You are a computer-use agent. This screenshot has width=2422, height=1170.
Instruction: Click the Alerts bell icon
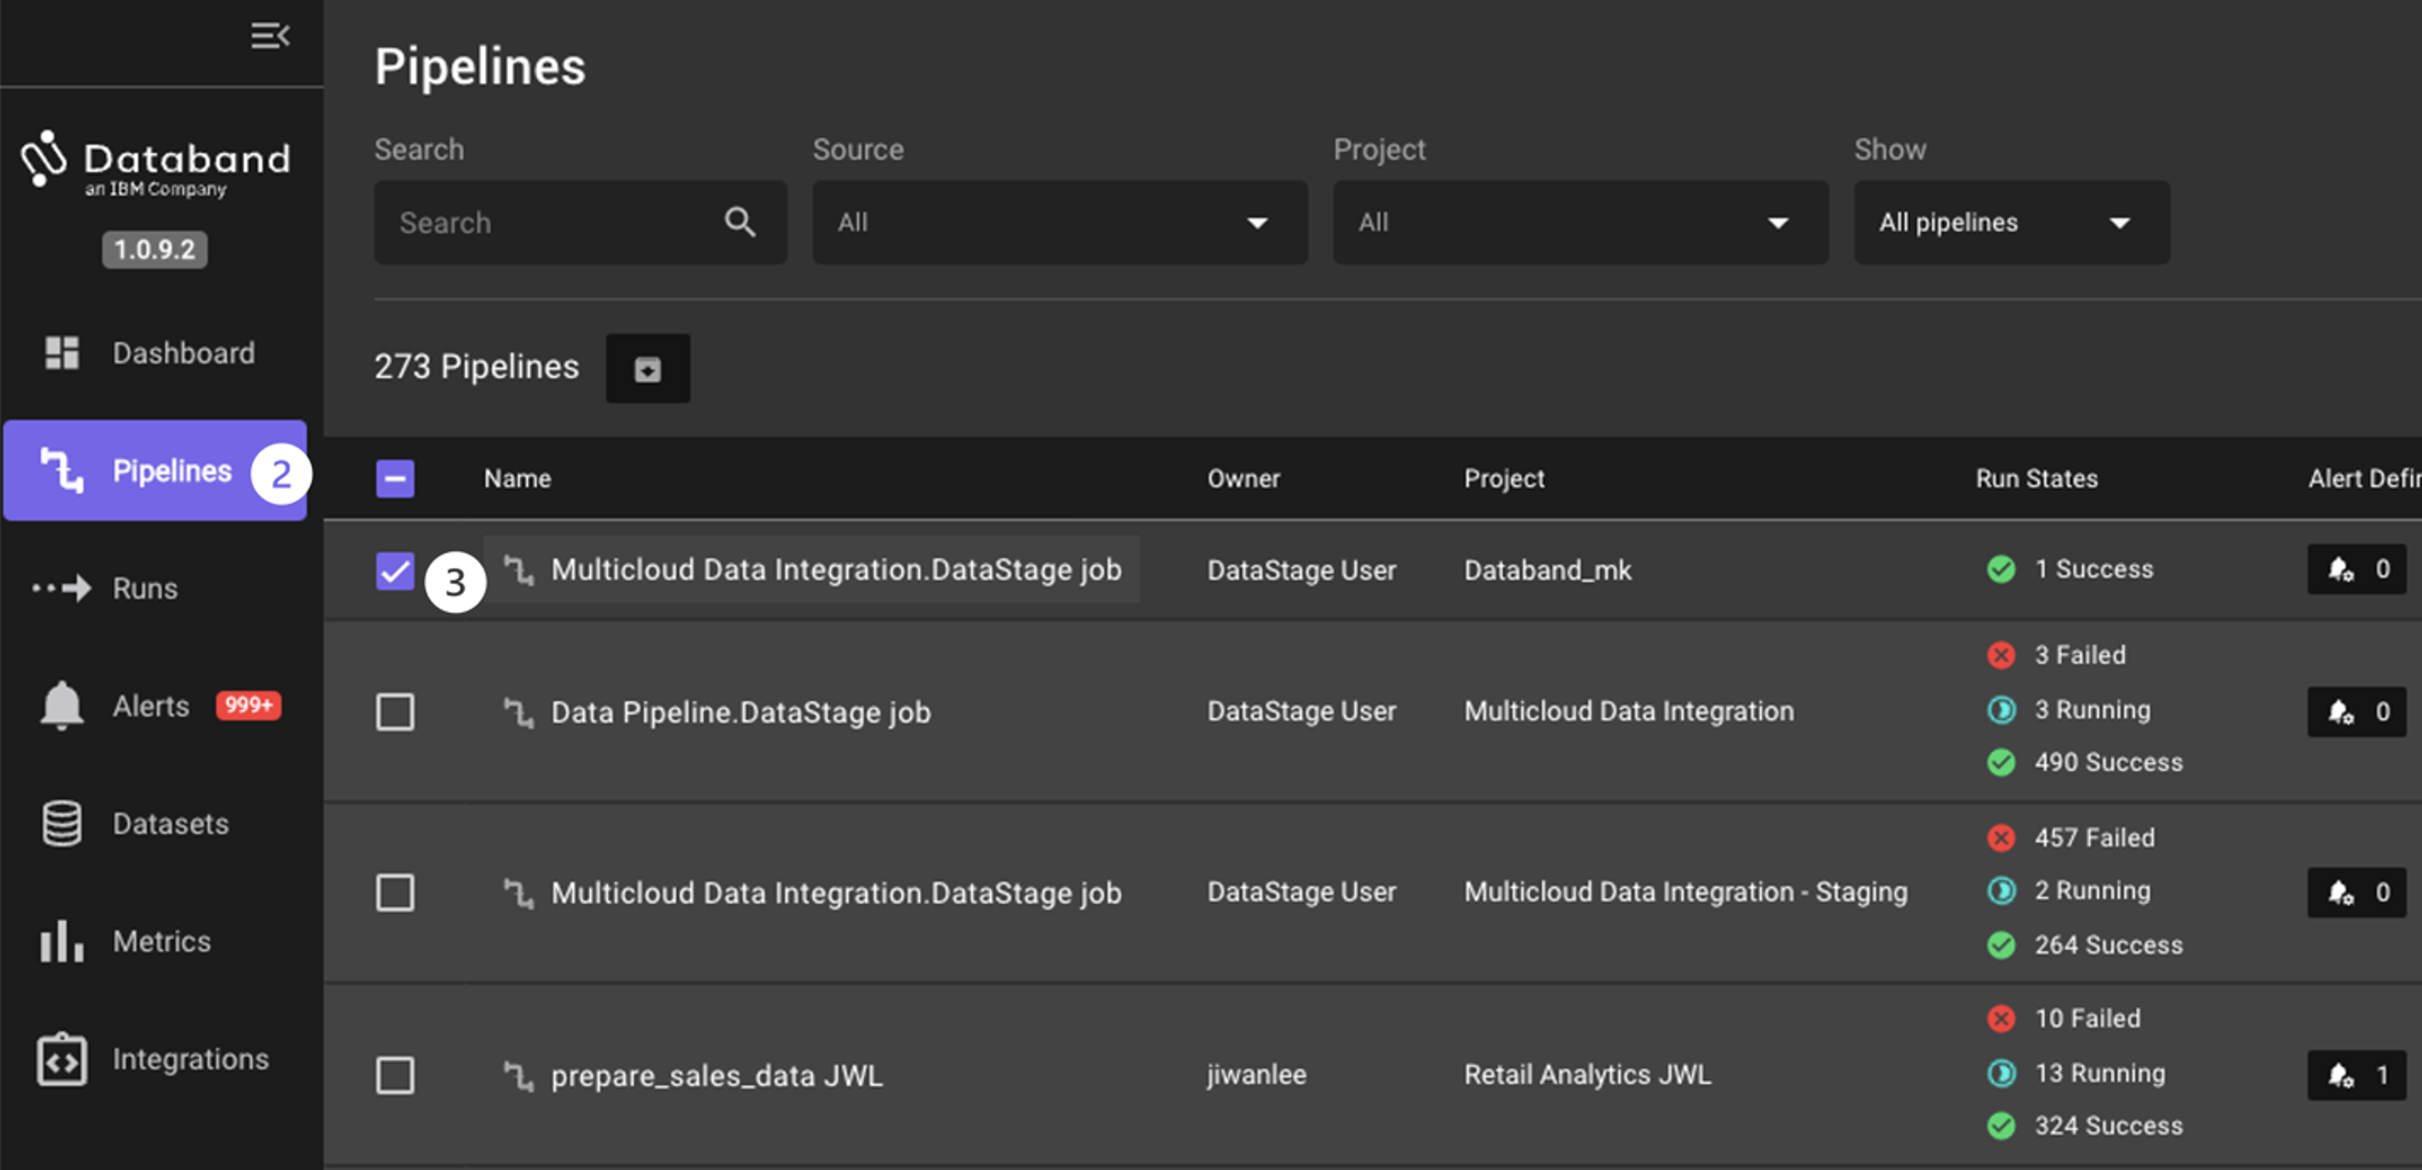click(x=59, y=705)
